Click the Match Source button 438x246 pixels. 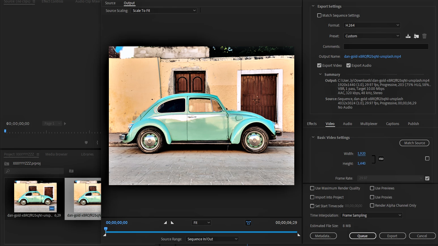pyautogui.click(x=414, y=143)
